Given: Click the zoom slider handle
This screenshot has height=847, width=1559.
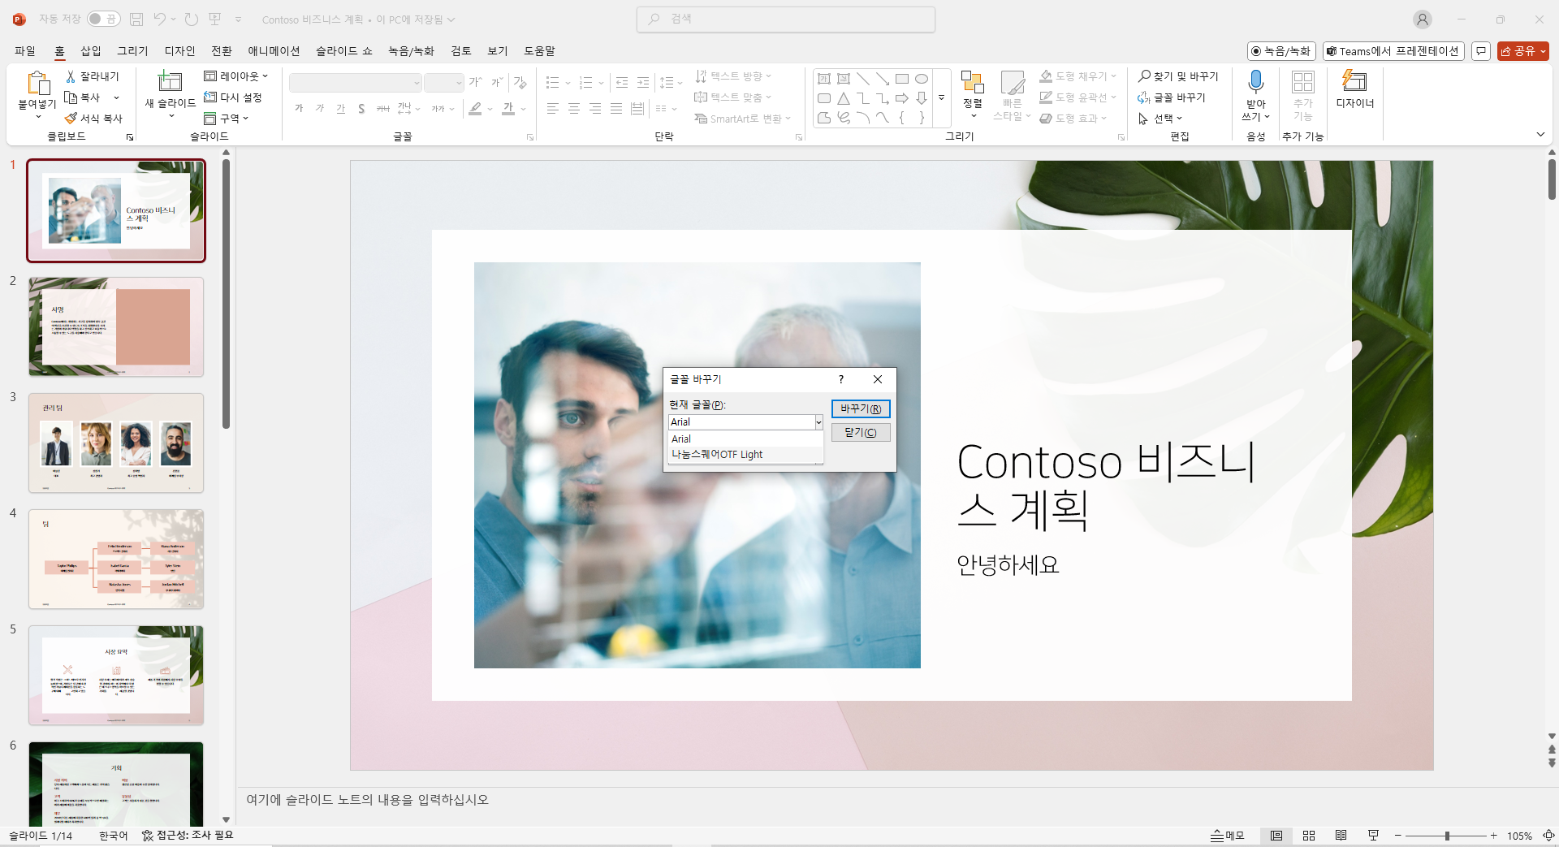Looking at the screenshot, I should 1447,836.
